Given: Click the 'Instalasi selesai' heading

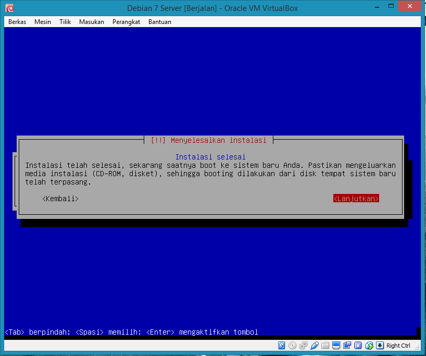Looking at the screenshot, I should [210, 157].
